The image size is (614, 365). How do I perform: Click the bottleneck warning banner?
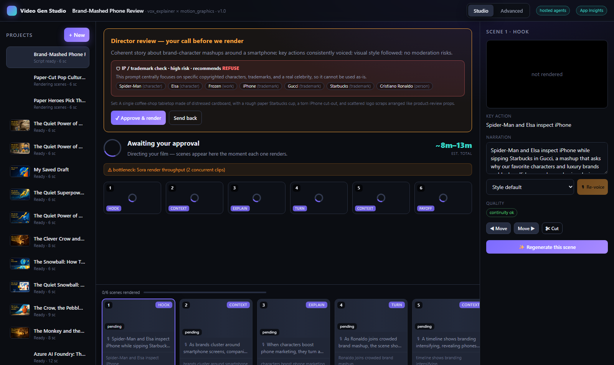[287, 169]
